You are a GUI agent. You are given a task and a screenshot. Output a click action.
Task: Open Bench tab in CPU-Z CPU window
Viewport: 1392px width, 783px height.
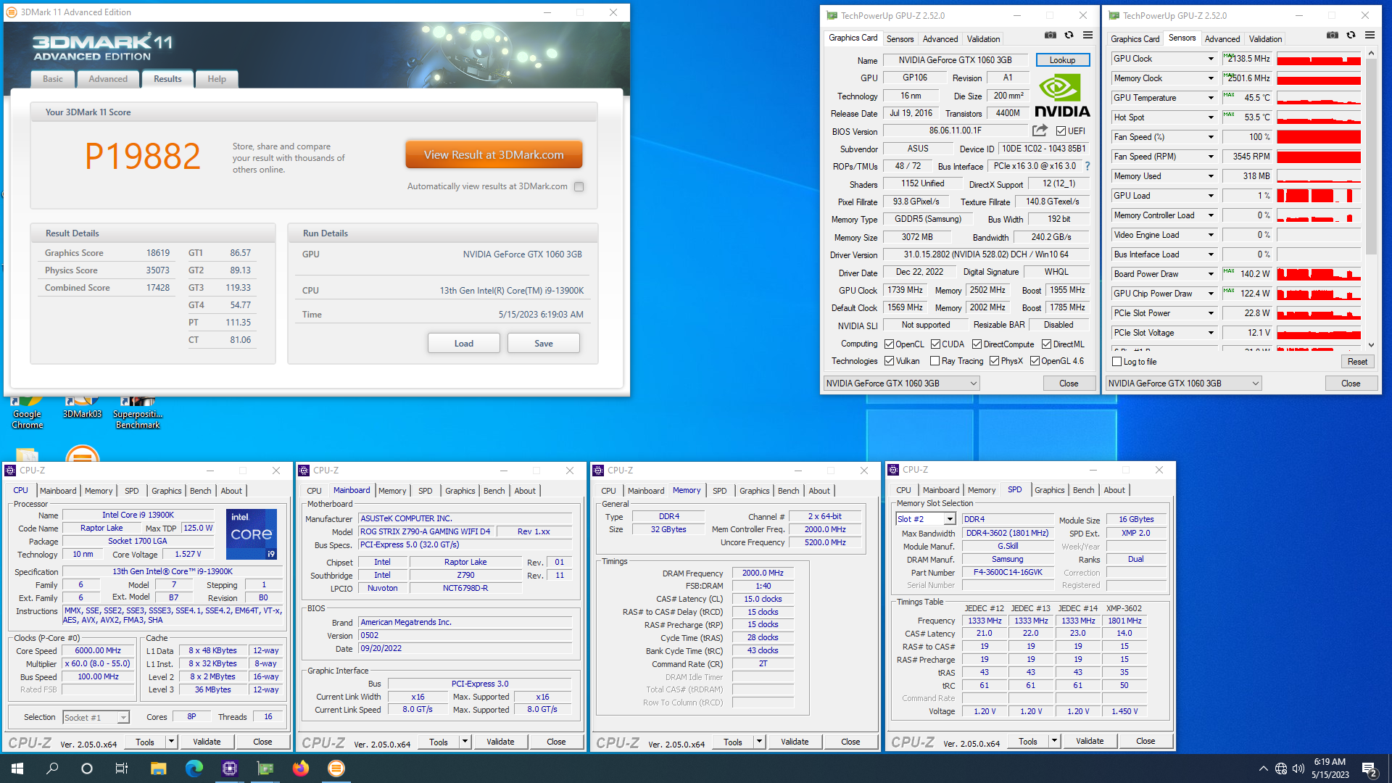coord(201,491)
